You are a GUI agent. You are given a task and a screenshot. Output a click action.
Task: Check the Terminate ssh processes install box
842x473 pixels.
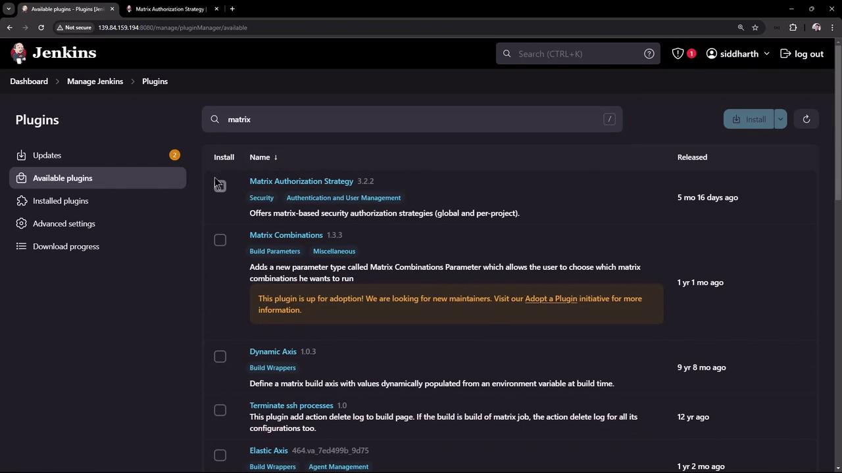(x=220, y=410)
